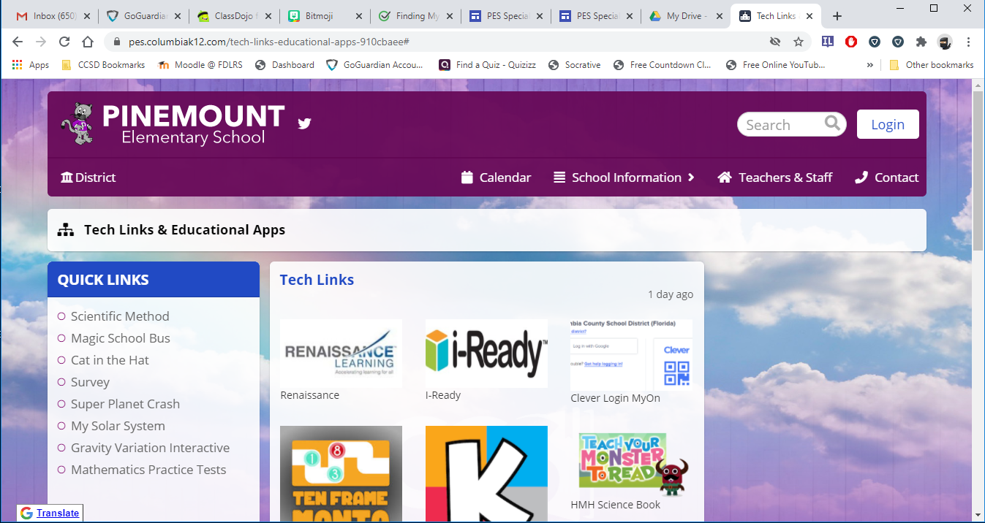Close the Bitmoji tab
Screen dimensions: 985x523
(359, 16)
